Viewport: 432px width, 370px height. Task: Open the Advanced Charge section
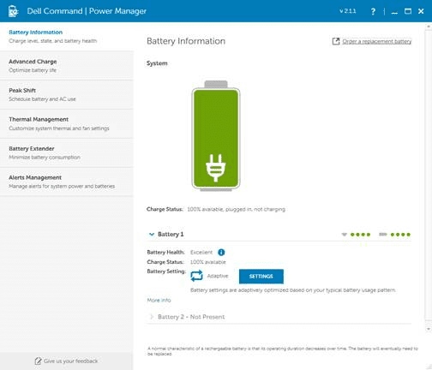[67, 66]
